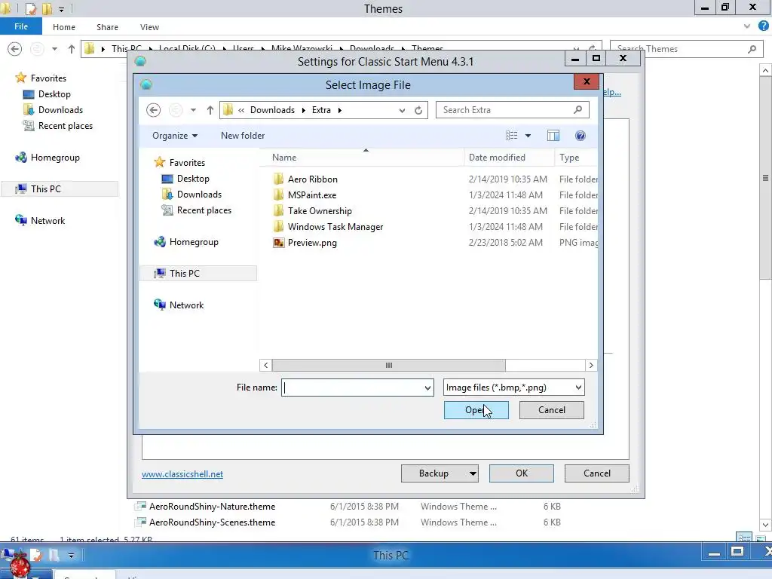
Task: Select AeroRoundShiny-Scenes.theme file
Action: [212, 522]
